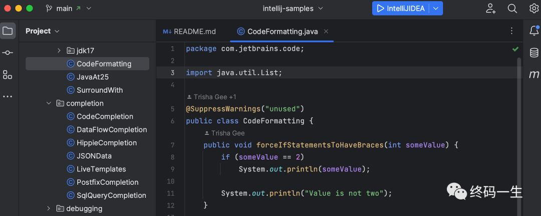Close the CodeFormatting.java tab
The width and height of the screenshot is (541, 216).
click(x=326, y=31)
